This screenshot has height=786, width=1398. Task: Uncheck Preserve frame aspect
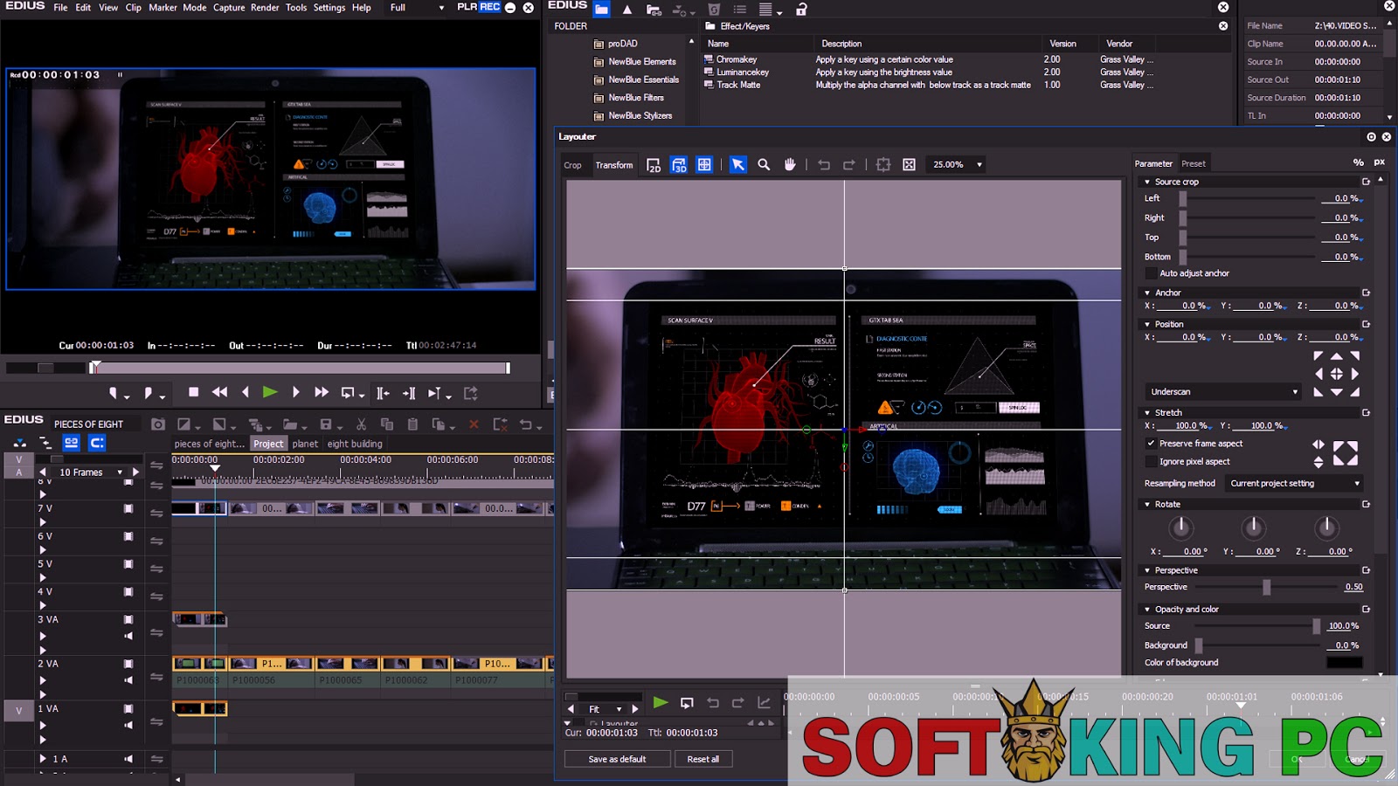pos(1152,444)
